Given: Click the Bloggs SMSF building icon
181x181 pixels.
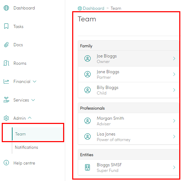Looking at the screenshot, I should pos(88,167).
